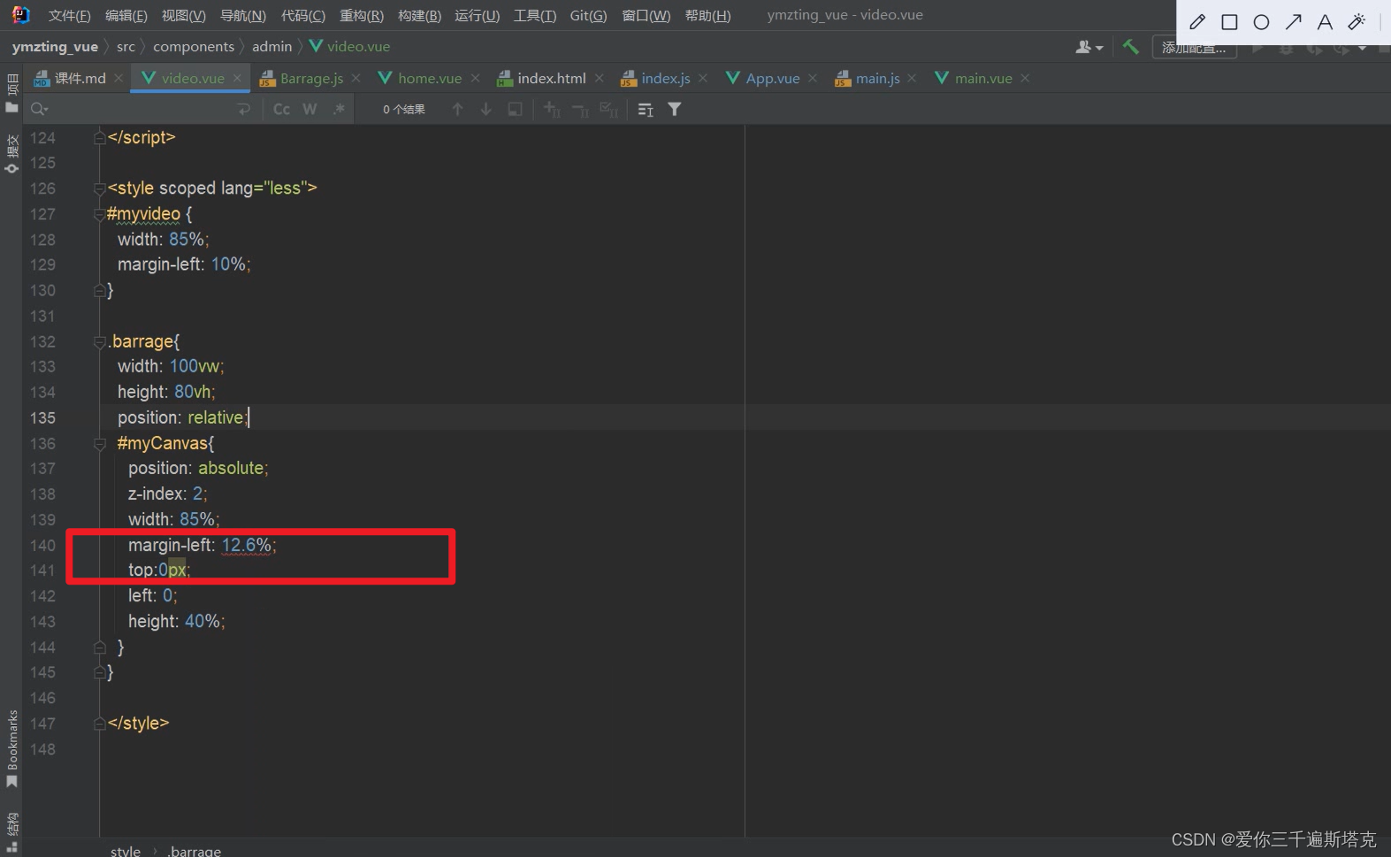Collapse the #myvideo block fold at line 127
The image size is (1391, 857).
click(100, 214)
